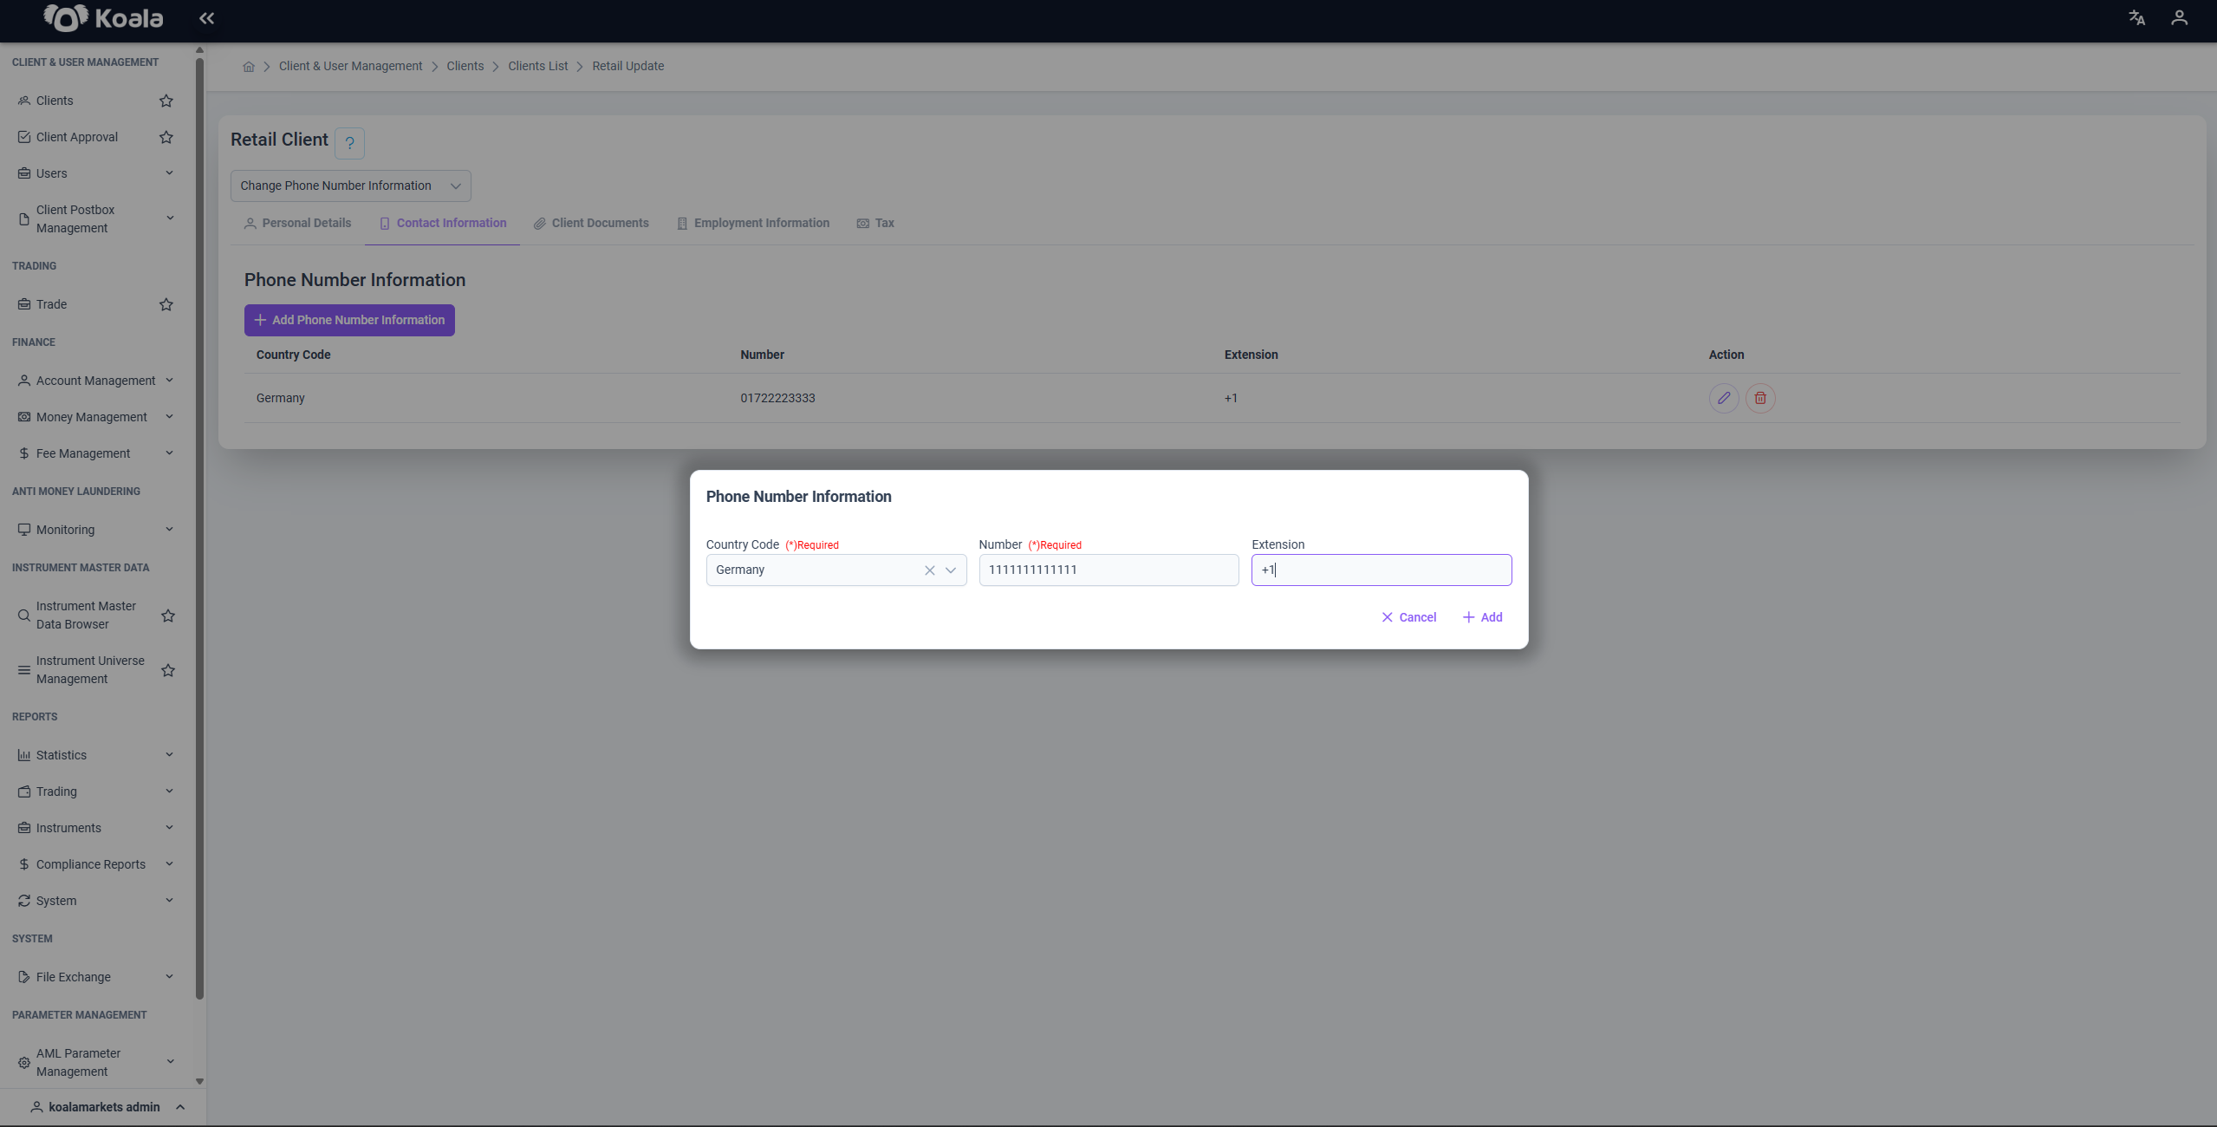Click the sidebar vertical scrollbar
This screenshot has width=2217, height=1127.
pyautogui.click(x=199, y=529)
